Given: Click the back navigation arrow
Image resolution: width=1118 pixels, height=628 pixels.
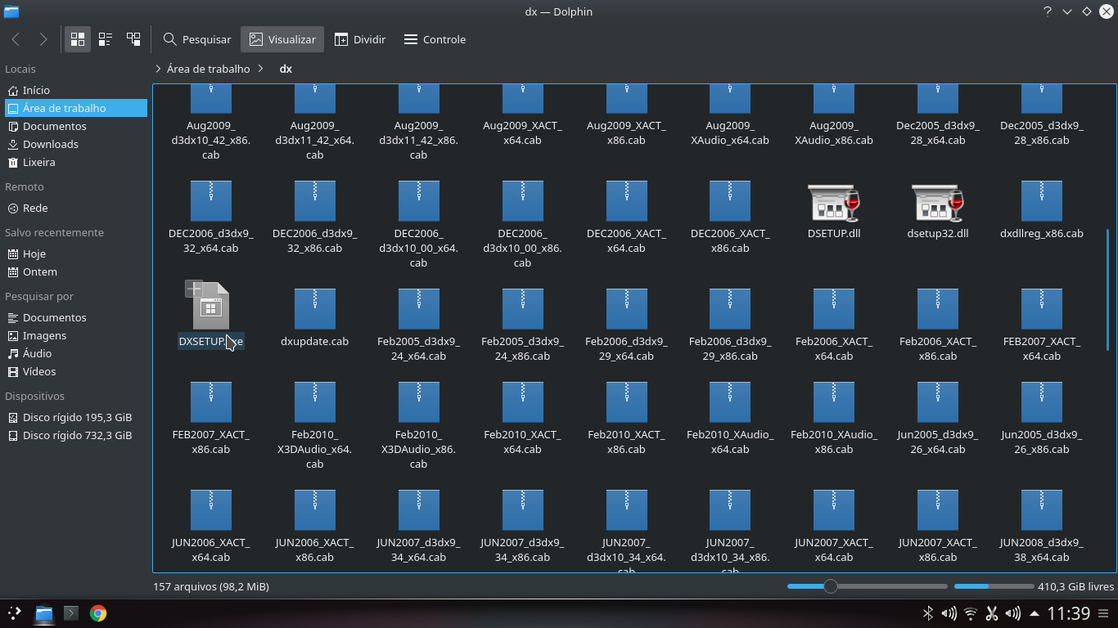Looking at the screenshot, I should tap(15, 38).
